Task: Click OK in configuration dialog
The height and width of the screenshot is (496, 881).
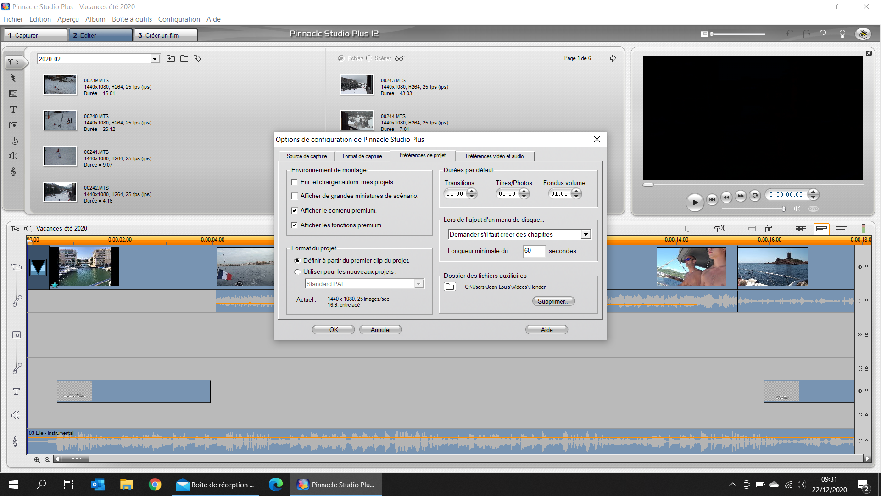Action: pos(334,330)
